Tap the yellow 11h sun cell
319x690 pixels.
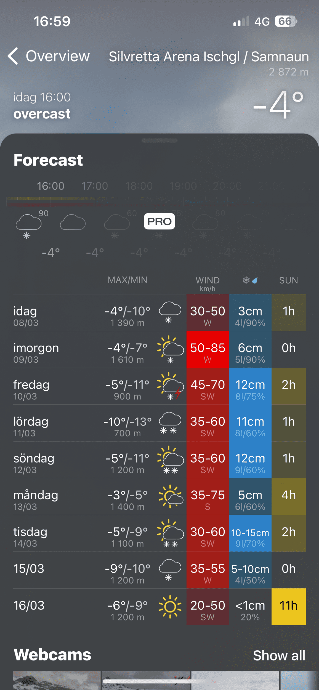[288, 606]
